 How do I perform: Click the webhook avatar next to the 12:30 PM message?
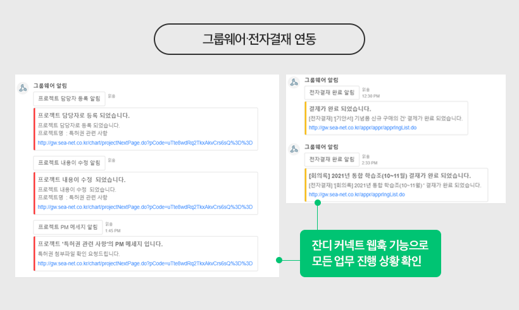[x=294, y=82]
